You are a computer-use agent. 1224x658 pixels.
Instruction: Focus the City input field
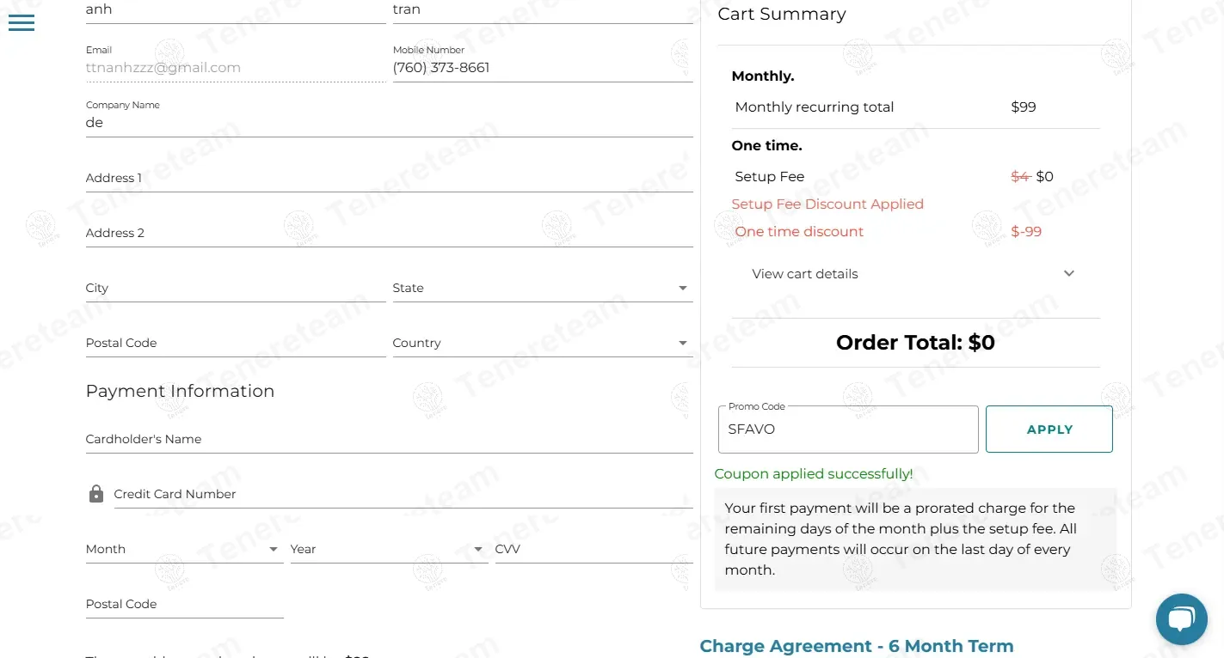pyautogui.click(x=235, y=289)
